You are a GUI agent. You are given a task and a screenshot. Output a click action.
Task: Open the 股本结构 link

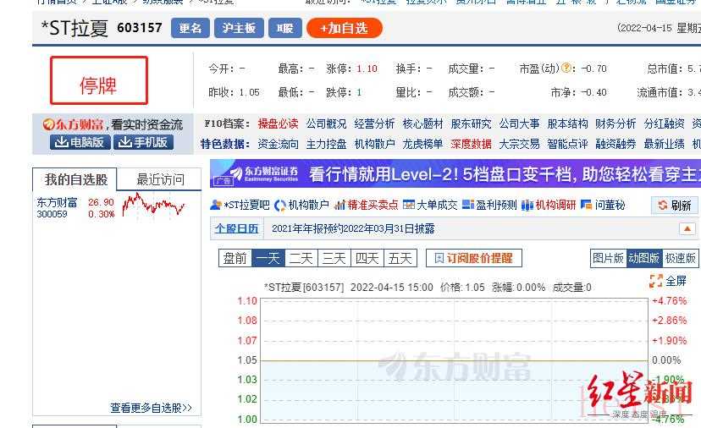[x=567, y=123]
